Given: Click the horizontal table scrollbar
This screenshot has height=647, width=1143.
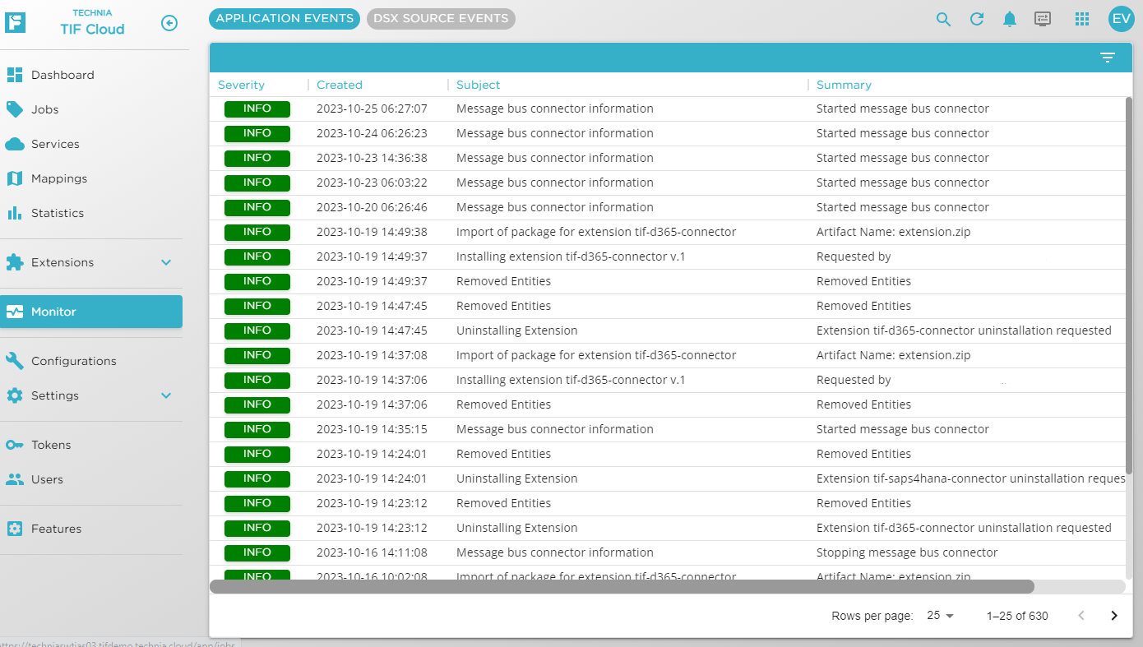Looking at the screenshot, I should [622, 586].
